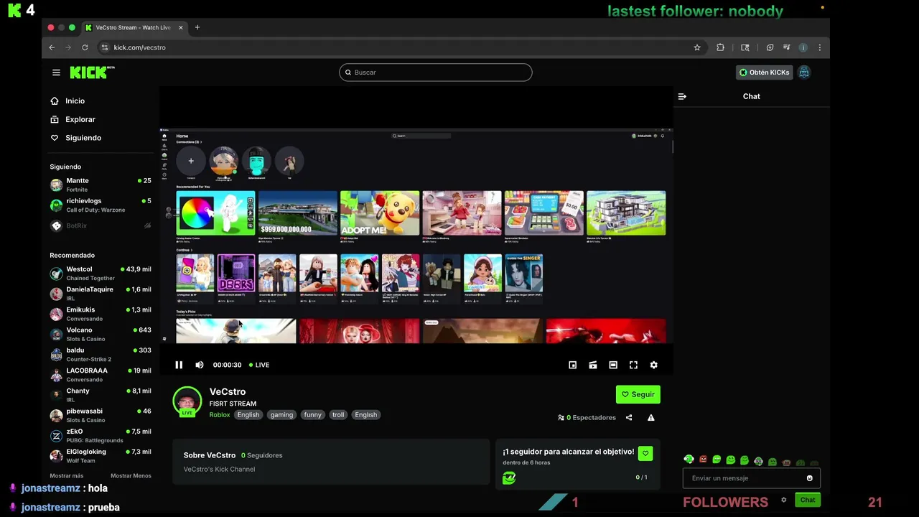Open pibewasabi channel
919x517 pixels.
(101, 415)
